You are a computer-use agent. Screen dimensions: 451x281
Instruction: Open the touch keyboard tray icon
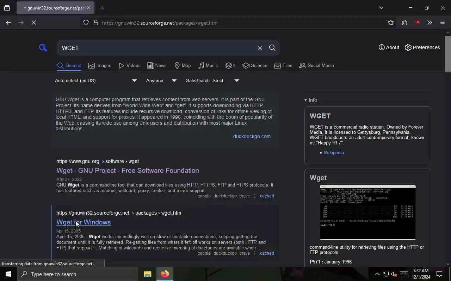pyautogui.click(x=404, y=274)
